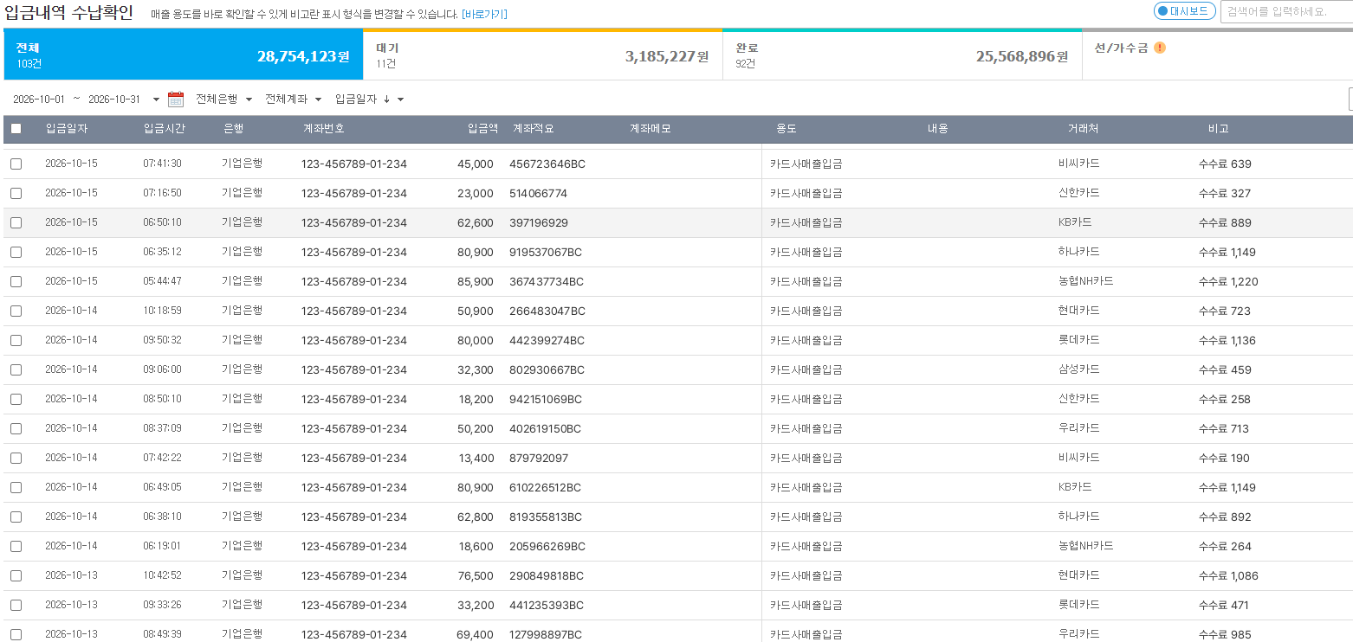The height and width of the screenshot is (642, 1353).
Task: Open the date range calendar picker
Action: coord(176,100)
